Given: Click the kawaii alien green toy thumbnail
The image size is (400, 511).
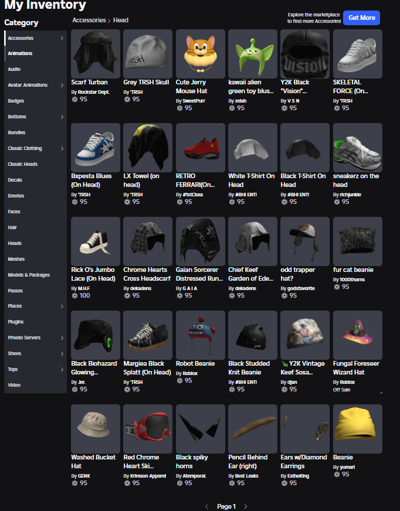Looking at the screenshot, I should pos(253,54).
